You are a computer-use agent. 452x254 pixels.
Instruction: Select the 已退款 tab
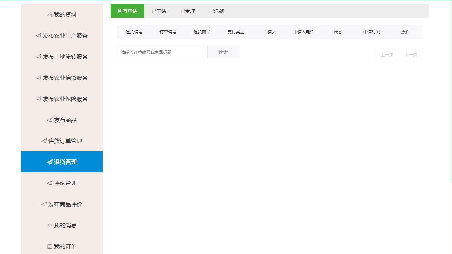click(x=216, y=11)
